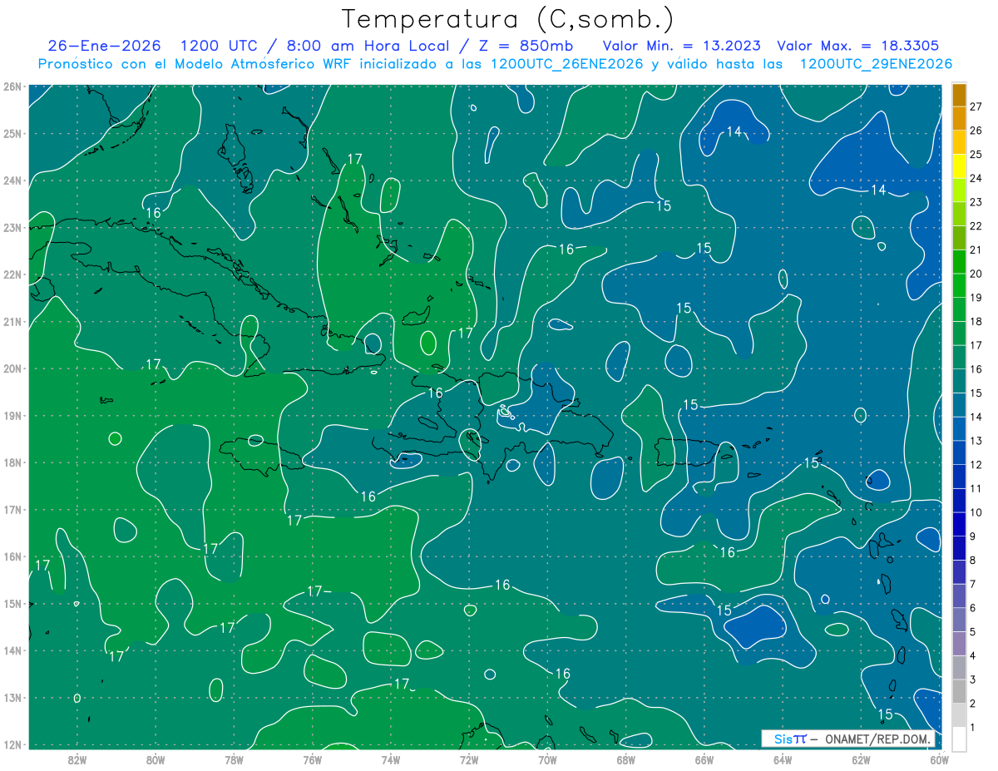Click the 'Valor Min. = 13.2023' value
This screenshot has height=771, width=998.
(680, 46)
